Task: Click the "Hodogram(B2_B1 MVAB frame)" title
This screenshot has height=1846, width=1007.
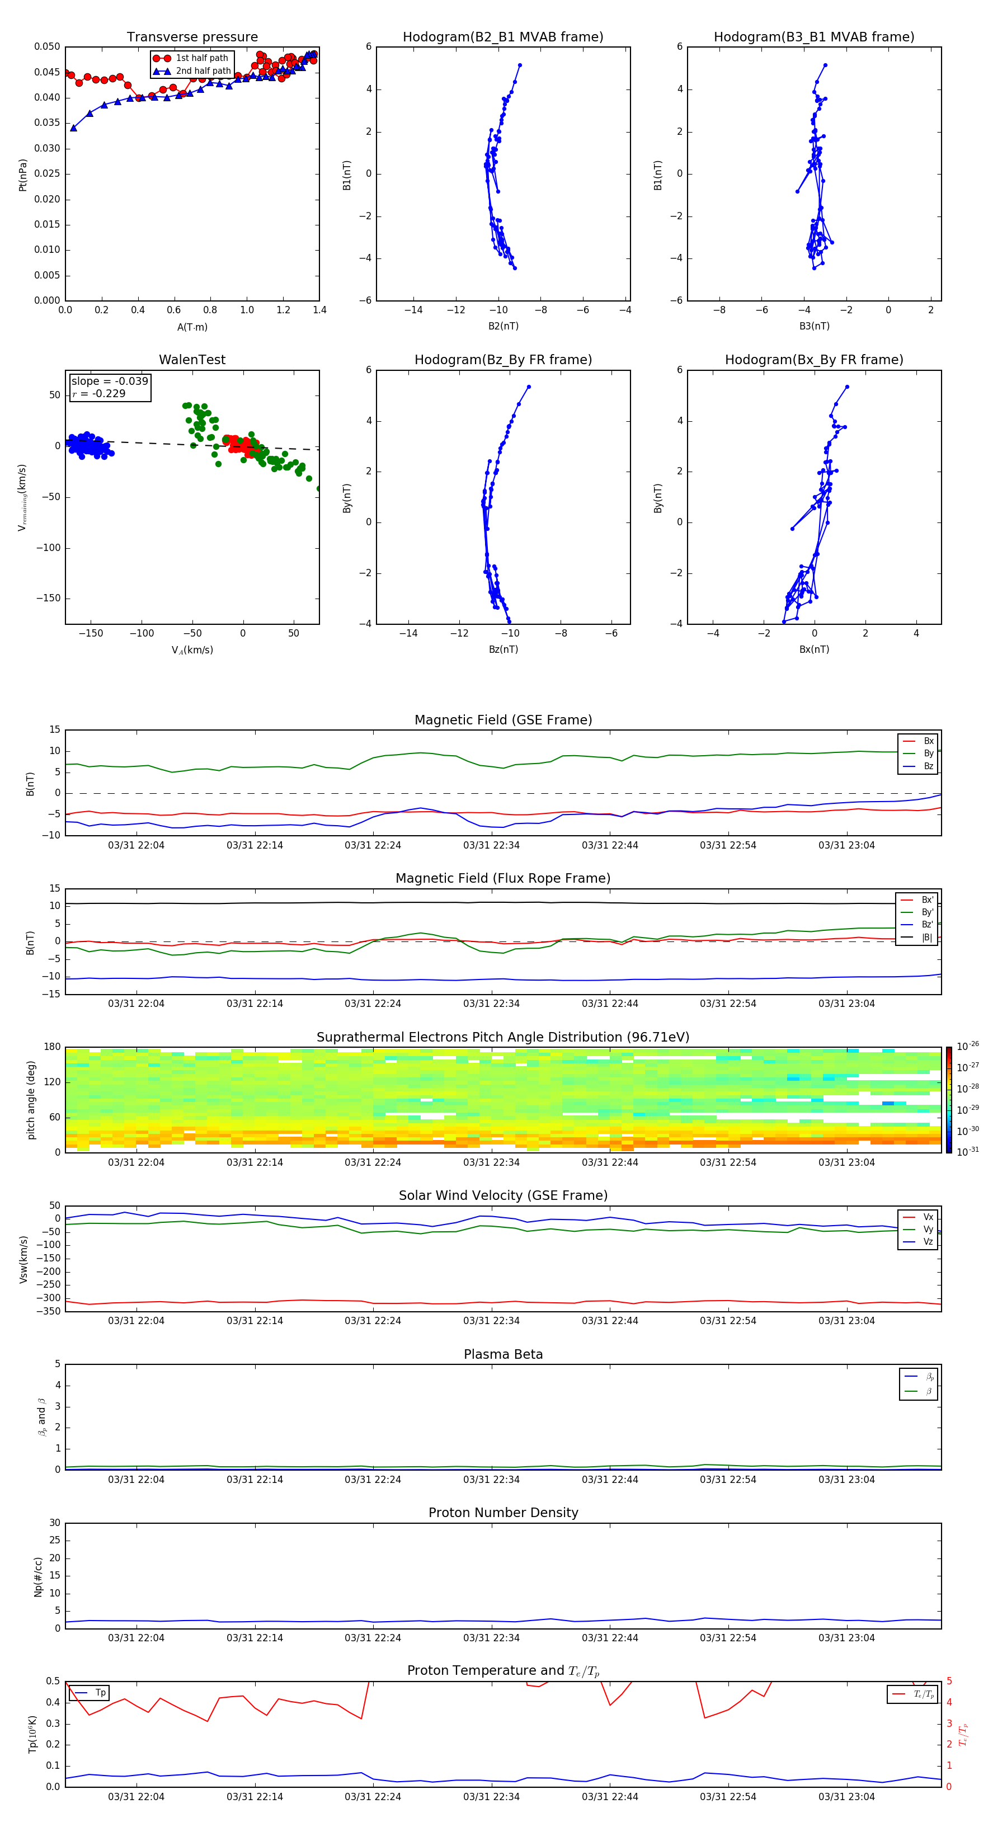Action: tap(503, 37)
